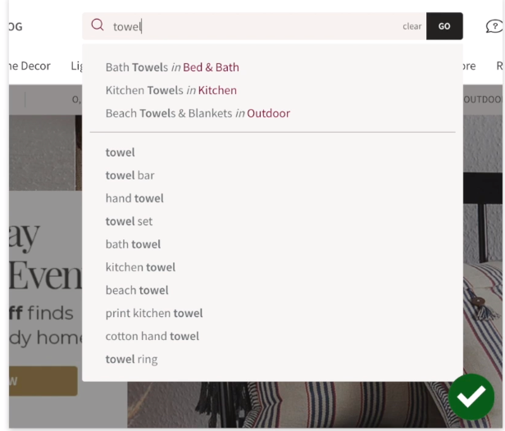
Task: Click the gold shop button on banner
Action: [x=43, y=381]
